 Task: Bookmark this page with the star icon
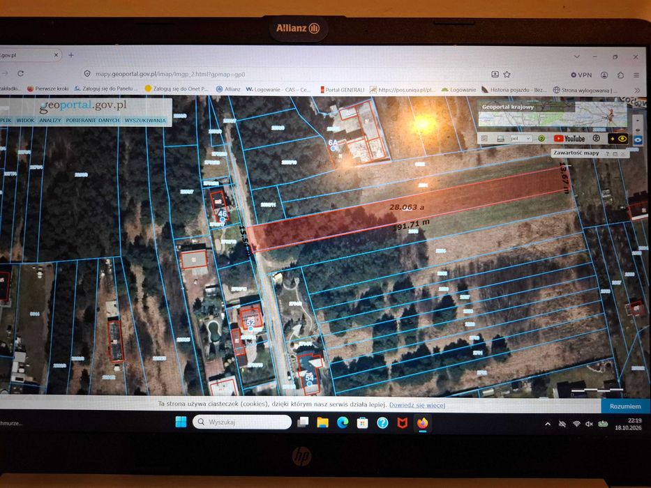tap(507, 75)
